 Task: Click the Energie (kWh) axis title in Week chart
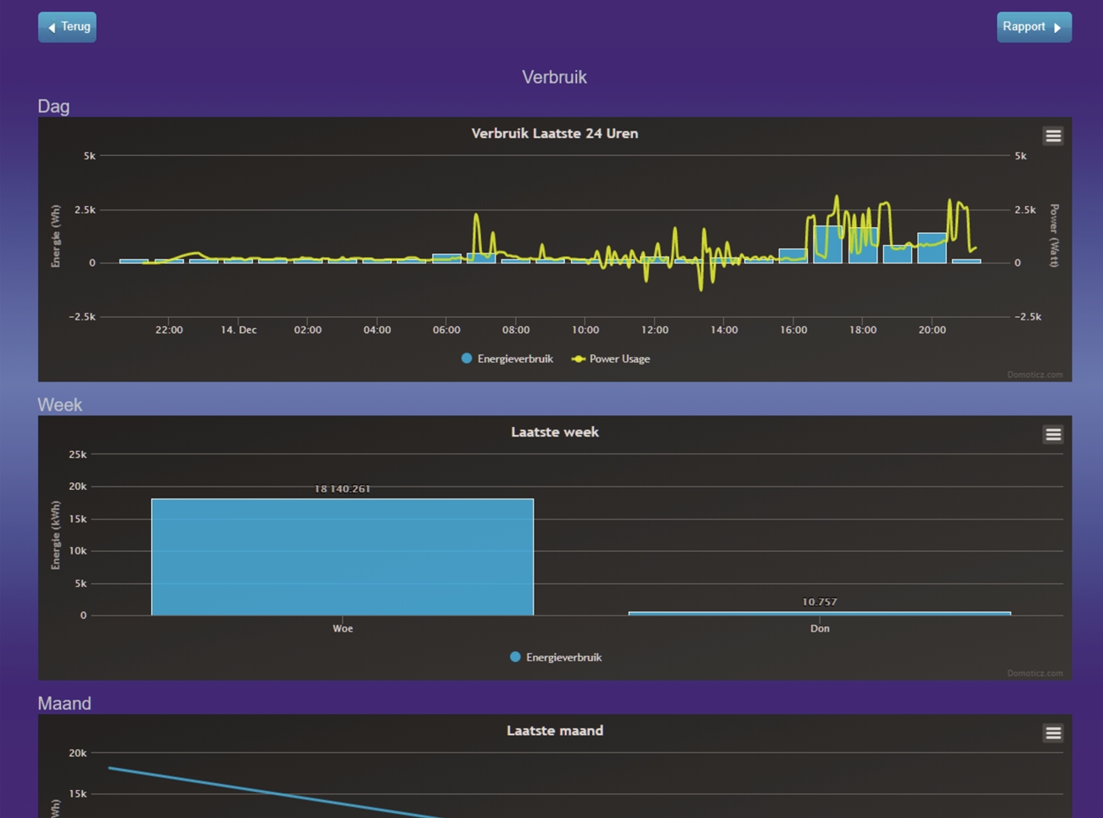(55, 535)
